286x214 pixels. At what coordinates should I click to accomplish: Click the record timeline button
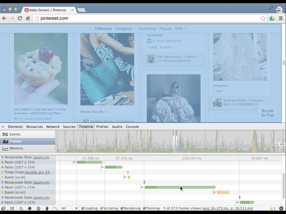(x=30, y=208)
